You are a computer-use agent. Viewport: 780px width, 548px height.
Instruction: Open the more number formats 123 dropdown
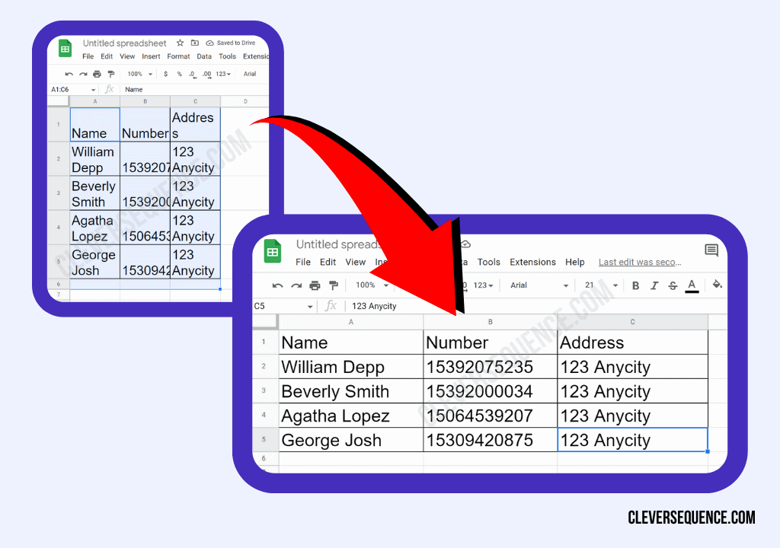[481, 285]
